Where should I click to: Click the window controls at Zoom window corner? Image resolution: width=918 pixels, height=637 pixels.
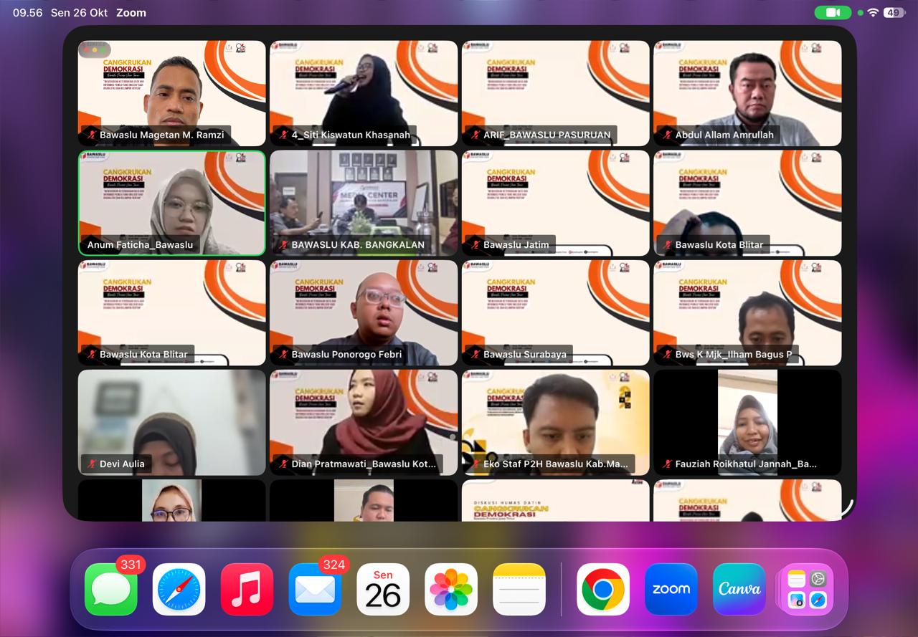tap(94, 50)
